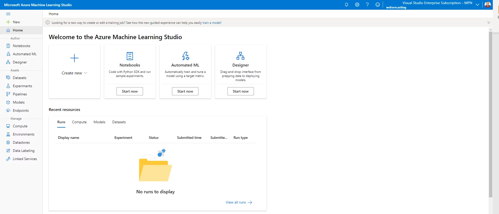The width and height of the screenshot is (499, 214).
Task: Collapse the sidebar using the hamburger icon
Action: pos(8,14)
